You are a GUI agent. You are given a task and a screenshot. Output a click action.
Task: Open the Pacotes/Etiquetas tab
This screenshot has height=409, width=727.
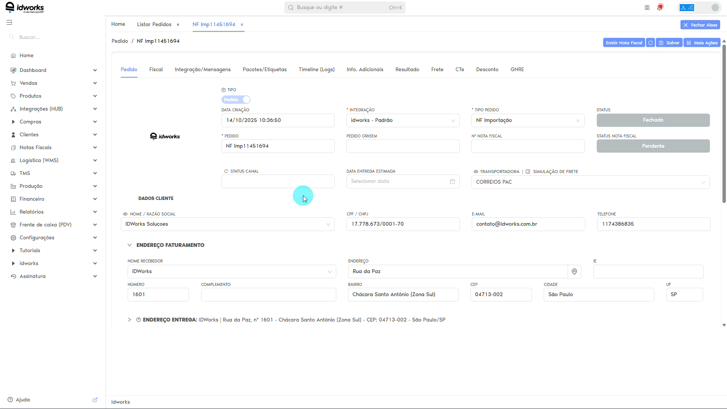point(265,70)
